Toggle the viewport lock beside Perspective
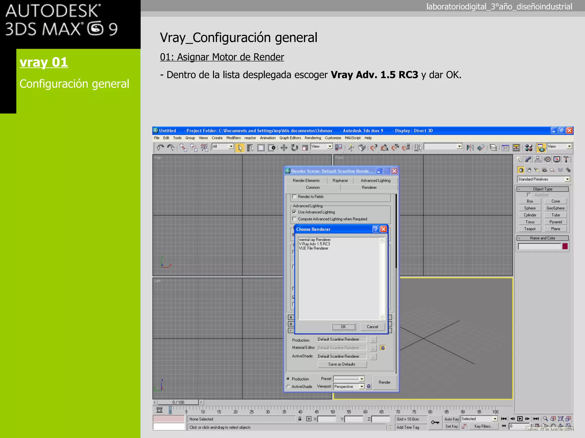585x438 pixels. click(x=369, y=386)
